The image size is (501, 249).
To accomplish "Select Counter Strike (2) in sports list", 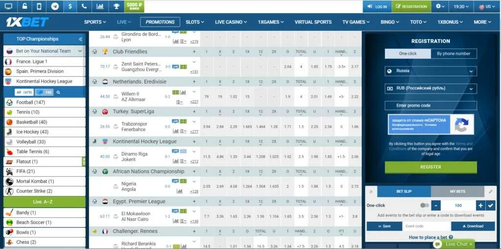I will point(45,191).
